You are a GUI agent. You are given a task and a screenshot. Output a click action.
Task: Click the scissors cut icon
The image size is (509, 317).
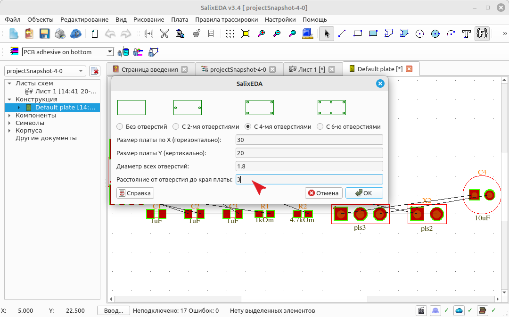[x=164, y=33]
